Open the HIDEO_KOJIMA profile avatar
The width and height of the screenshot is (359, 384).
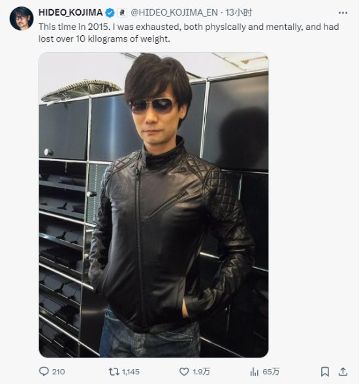tap(22, 19)
